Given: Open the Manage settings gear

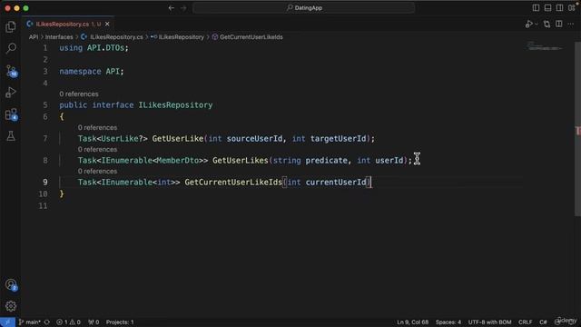Looking at the screenshot, I should click(11, 306).
